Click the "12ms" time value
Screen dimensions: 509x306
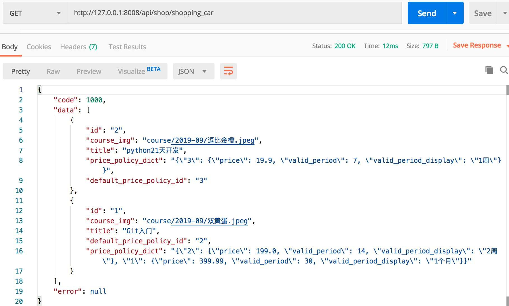(x=390, y=46)
